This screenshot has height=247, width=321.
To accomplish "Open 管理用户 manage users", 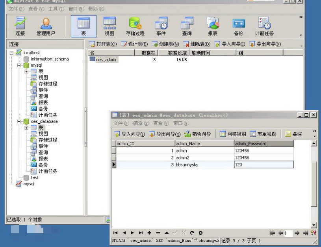I will [x=46, y=27].
